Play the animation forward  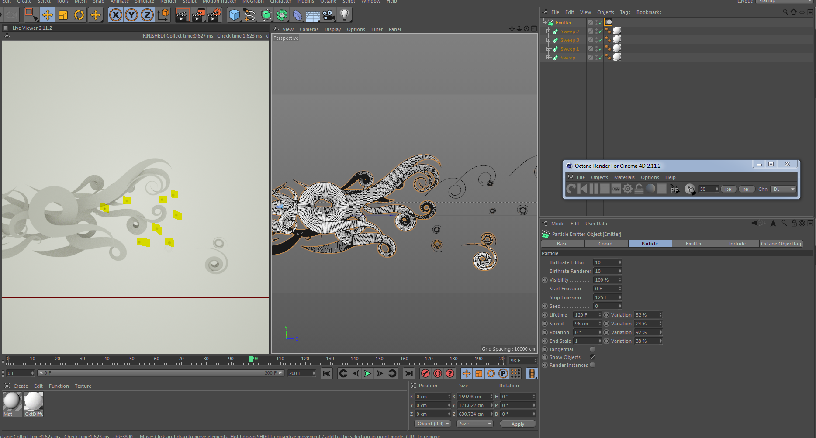pos(367,373)
